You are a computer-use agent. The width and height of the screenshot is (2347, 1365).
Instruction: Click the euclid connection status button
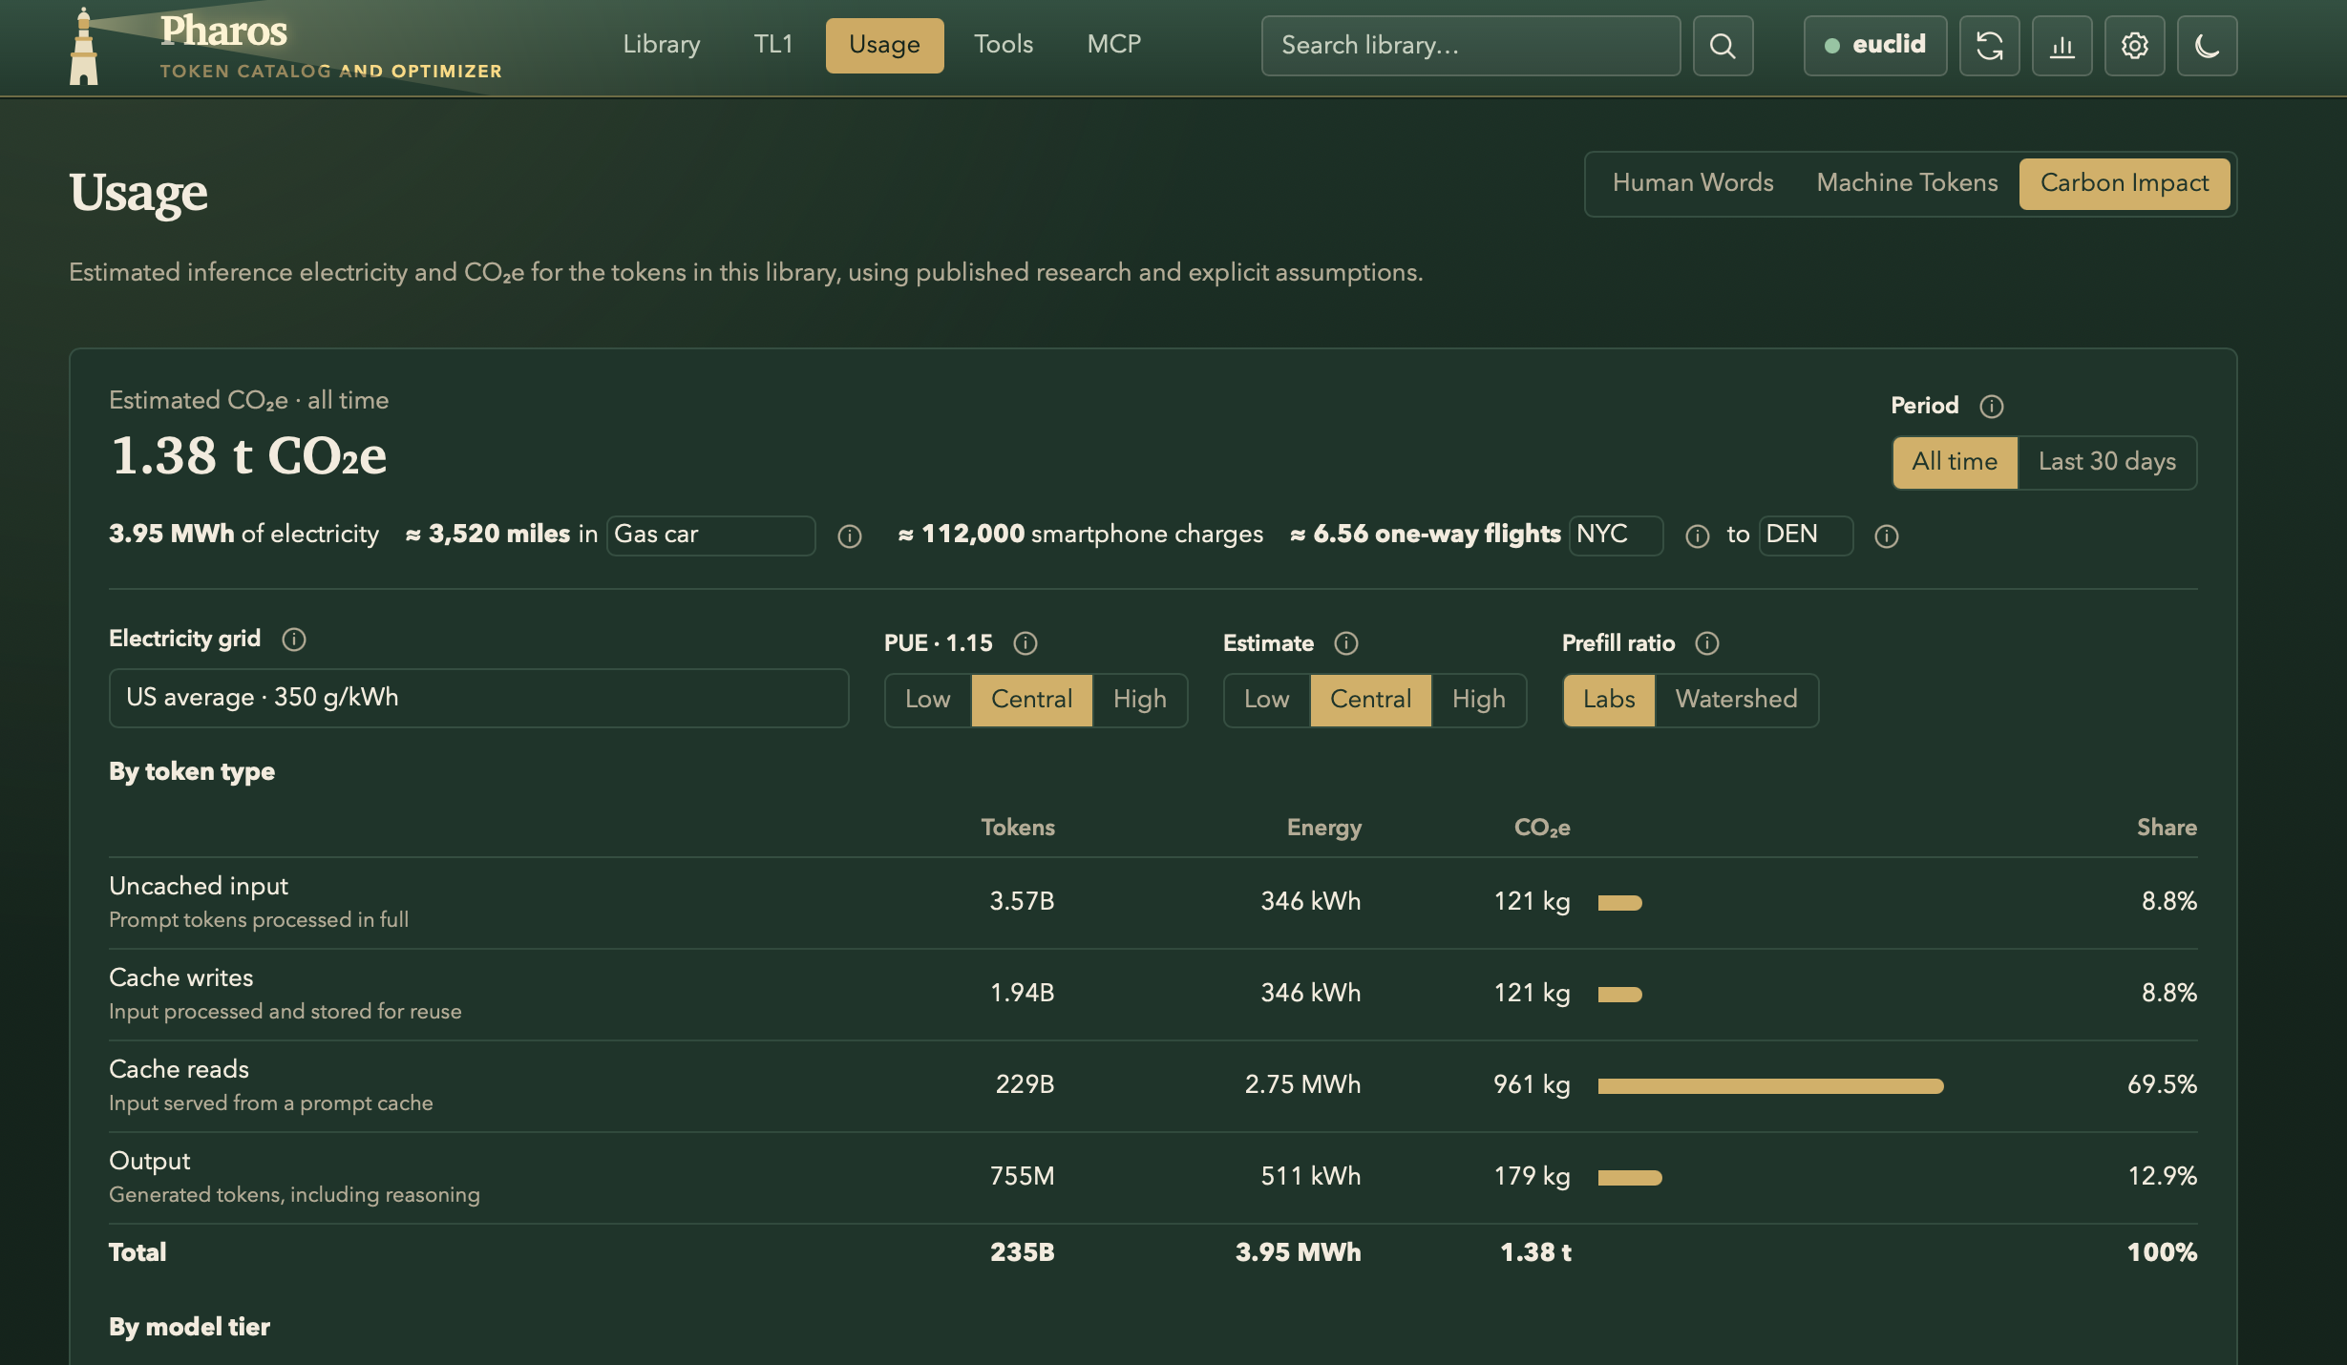click(1874, 46)
